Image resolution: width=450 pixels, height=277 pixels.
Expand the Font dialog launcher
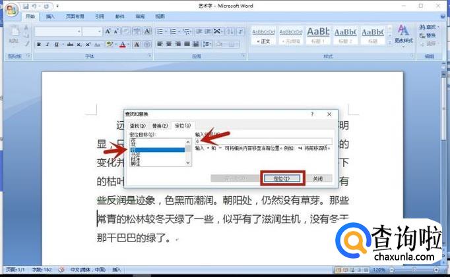(x=150, y=55)
